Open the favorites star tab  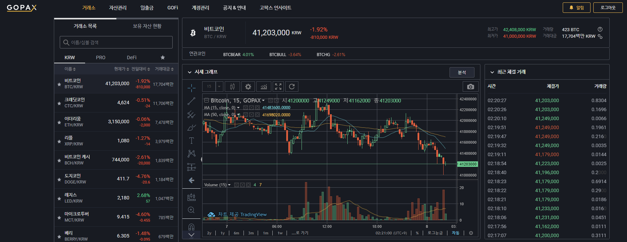point(163,57)
